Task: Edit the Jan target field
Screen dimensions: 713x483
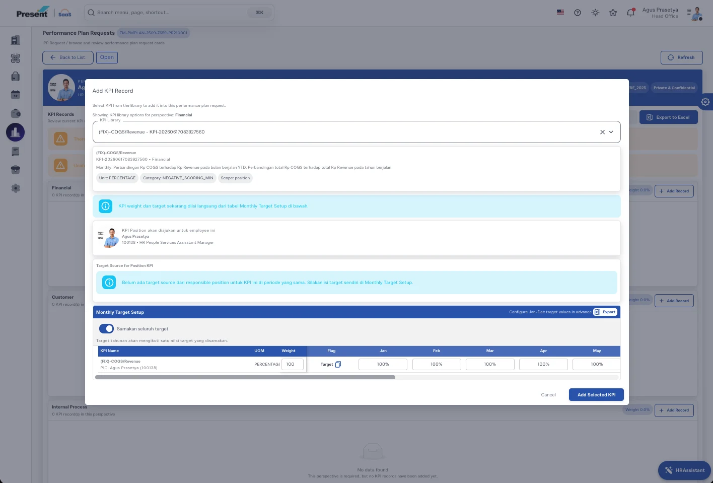Action: point(383,364)
